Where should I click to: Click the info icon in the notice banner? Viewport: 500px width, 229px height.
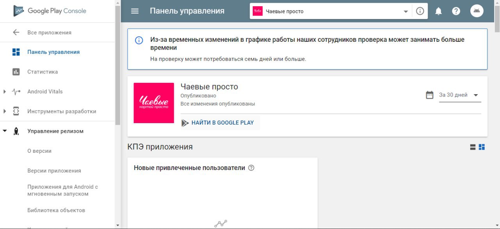point(139,40)
